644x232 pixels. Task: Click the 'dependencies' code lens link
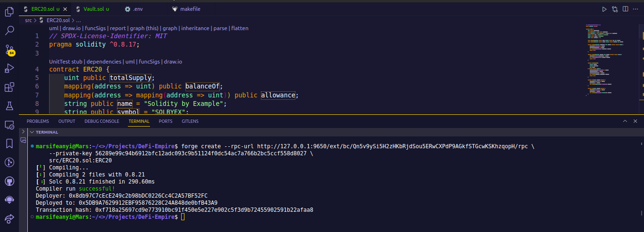point(104,62)
